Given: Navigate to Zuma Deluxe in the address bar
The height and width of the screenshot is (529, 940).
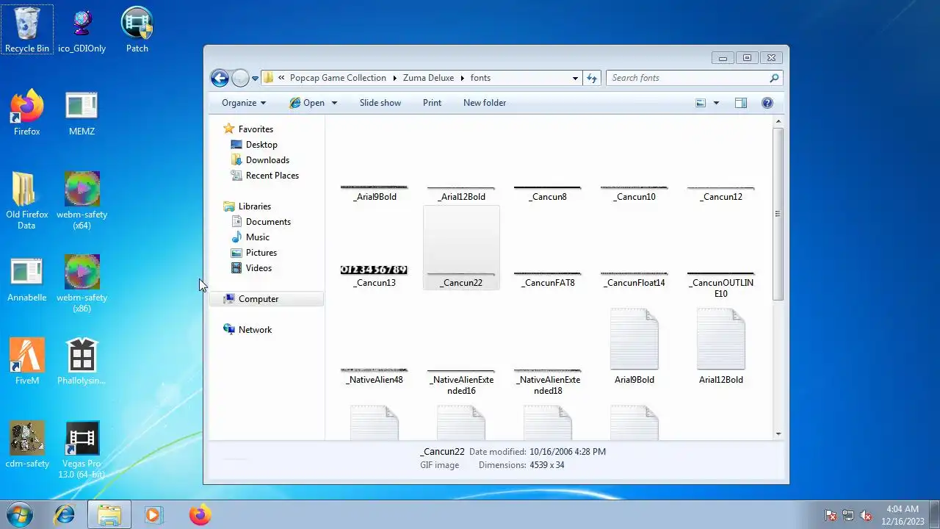Looking at the screenshot, I should tap(429, 78).
